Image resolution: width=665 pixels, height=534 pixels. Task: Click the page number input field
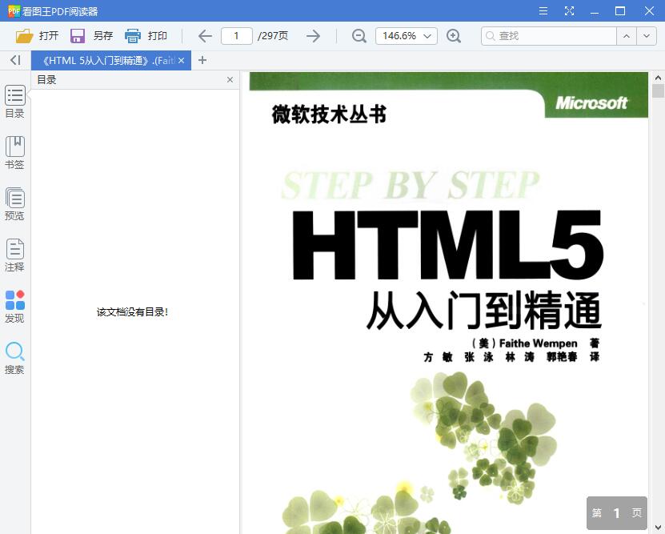coord(237,36)
